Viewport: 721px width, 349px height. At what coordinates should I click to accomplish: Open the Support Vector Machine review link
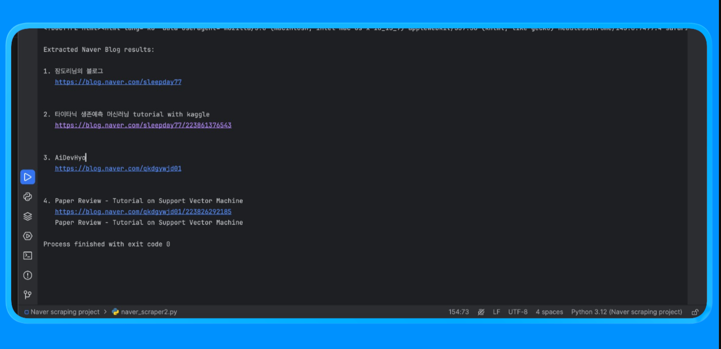tap(143, 211)
